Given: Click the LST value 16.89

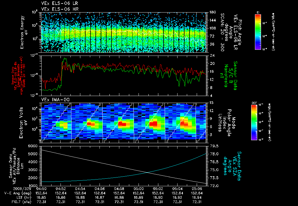Looking at the screenshot, I should pyautogui.click(x=139, y=198).
